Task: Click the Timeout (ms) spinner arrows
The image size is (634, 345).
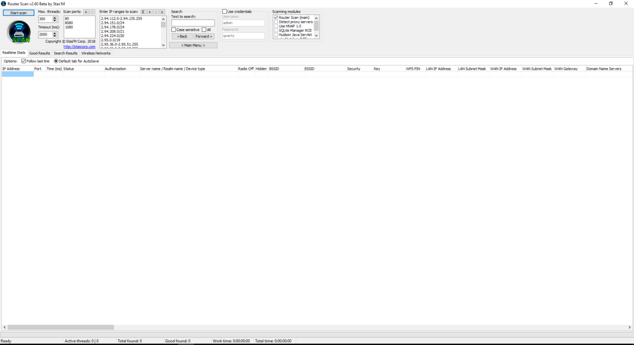Action: pyautogui.click(x=55, y=35)
